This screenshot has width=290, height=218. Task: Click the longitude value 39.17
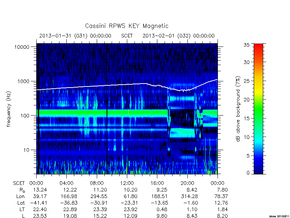click(40, 196)
